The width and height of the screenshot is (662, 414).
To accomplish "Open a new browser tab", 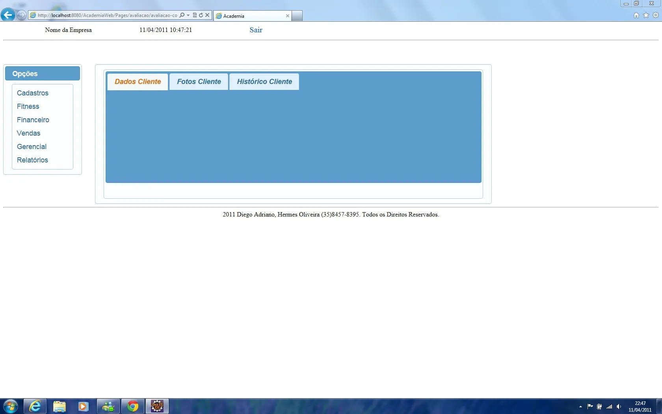I will (297, 16).
